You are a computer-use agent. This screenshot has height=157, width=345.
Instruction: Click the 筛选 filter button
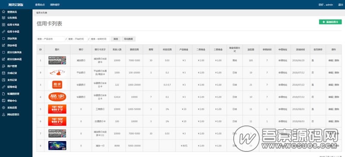point(116,39)
